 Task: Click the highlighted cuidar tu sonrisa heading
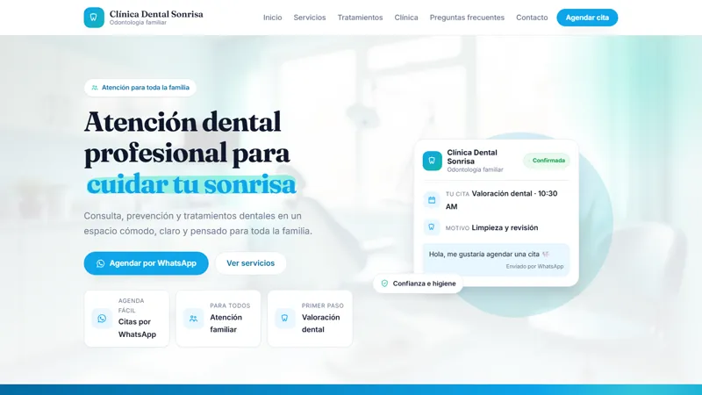click(191, 184)
